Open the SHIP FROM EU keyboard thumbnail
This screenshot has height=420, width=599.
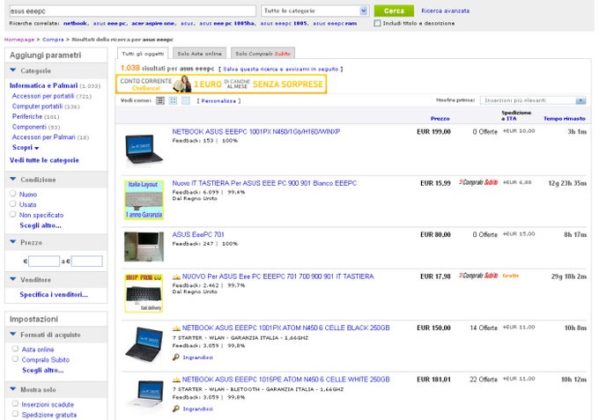[x=144, y=293]
